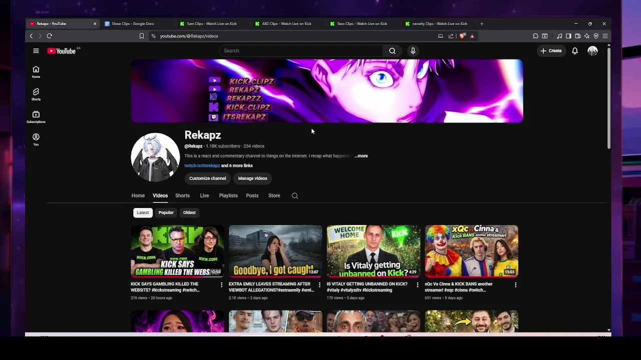Open the channel Posts tab
The height and width of the screenshot is (360, 641).
point(252,195)
